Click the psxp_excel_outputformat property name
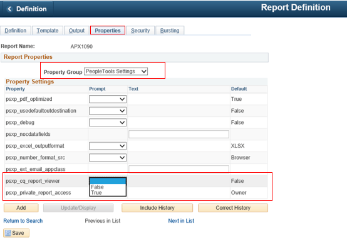 coord(35,146)
